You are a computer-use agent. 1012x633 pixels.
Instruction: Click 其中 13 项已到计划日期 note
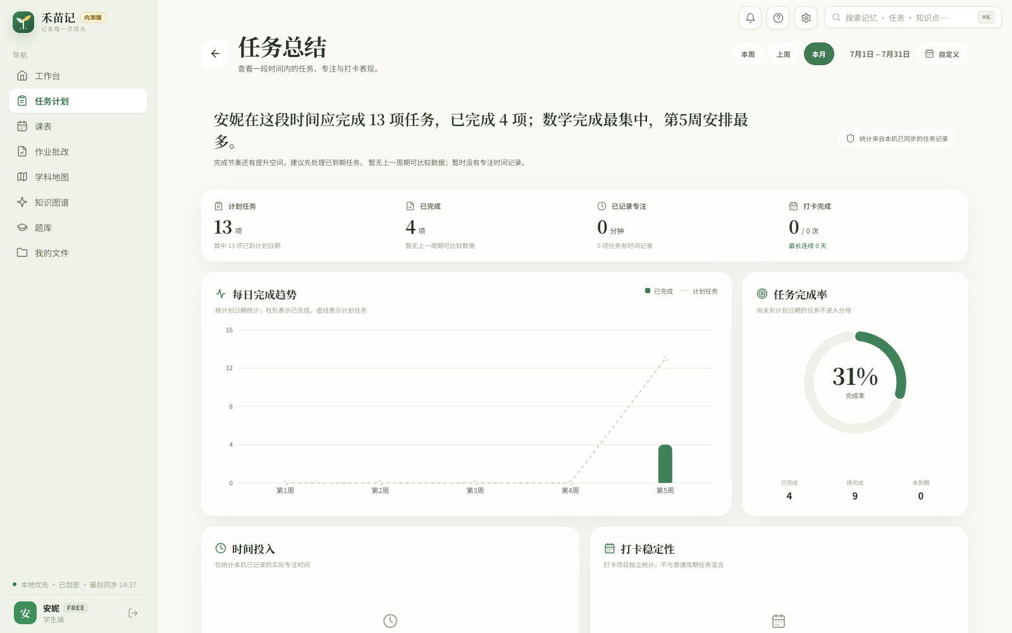tap(247, 246)
